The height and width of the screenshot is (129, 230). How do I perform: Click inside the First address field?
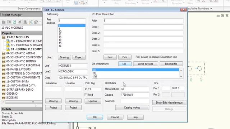[72, 21]
